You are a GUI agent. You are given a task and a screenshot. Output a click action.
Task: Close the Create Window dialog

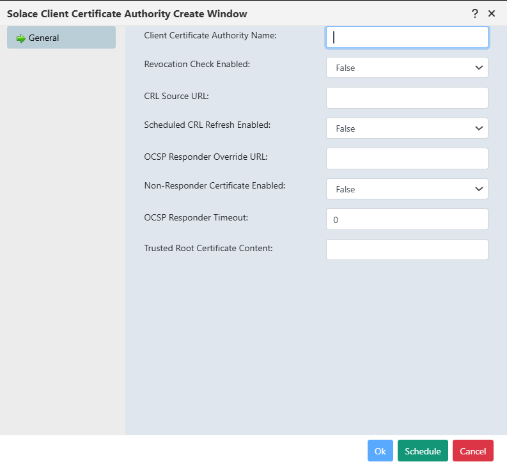(x=492, y=13)
